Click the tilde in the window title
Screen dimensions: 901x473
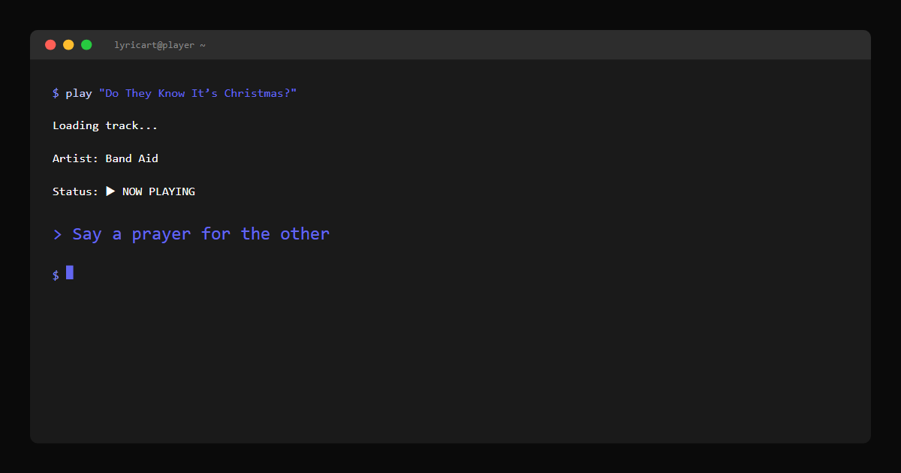[203, 45]
